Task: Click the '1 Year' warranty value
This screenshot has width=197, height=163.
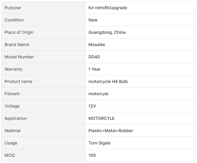Action: click(x=94, y=69)
